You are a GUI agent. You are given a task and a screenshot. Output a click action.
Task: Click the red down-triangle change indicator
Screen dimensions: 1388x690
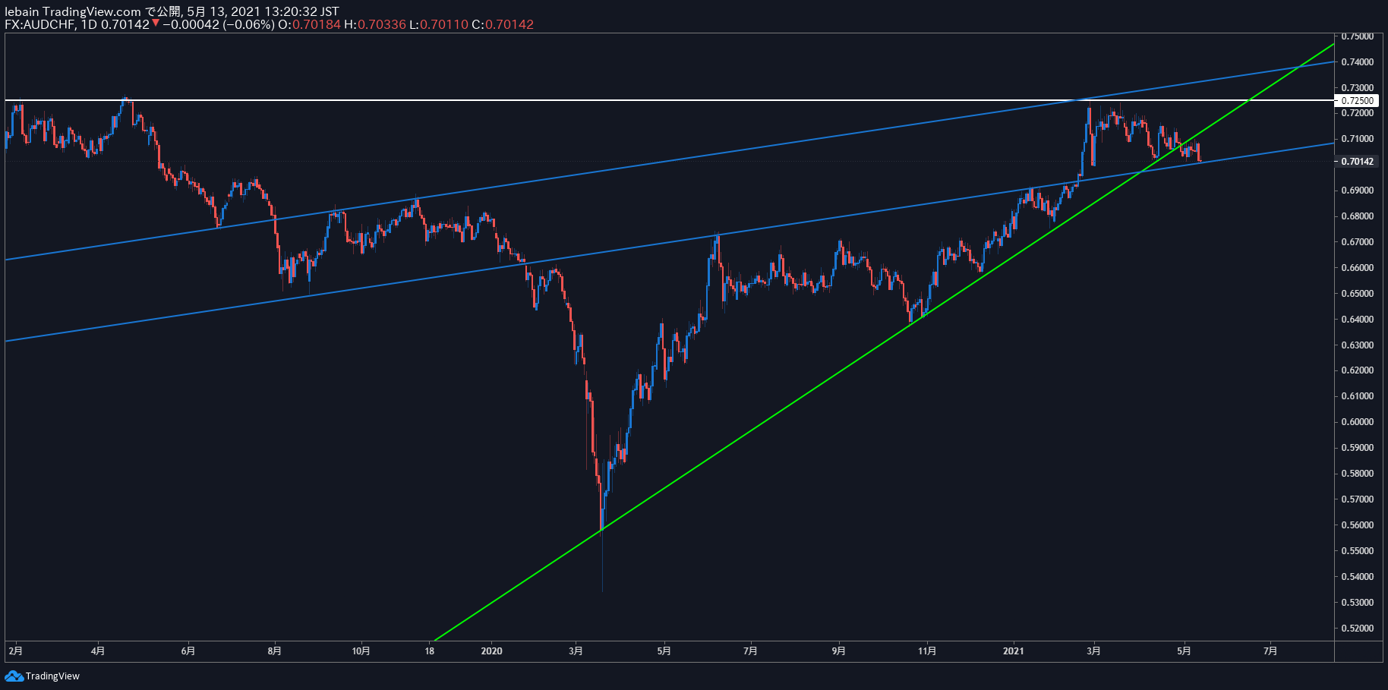(156, 24)
